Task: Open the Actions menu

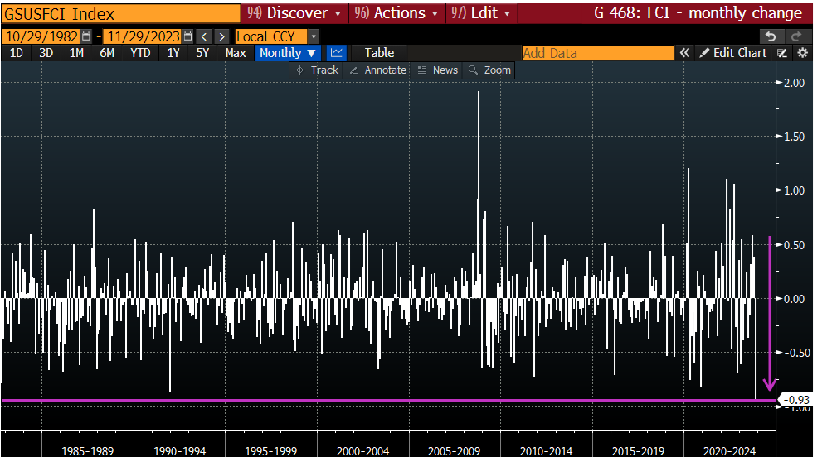Action: click(396, 13)
